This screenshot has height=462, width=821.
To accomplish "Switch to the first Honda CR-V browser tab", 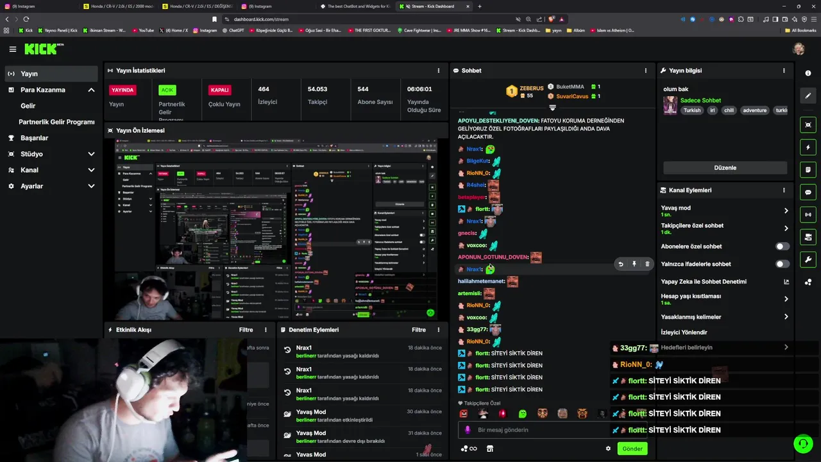I will (120, 6).
